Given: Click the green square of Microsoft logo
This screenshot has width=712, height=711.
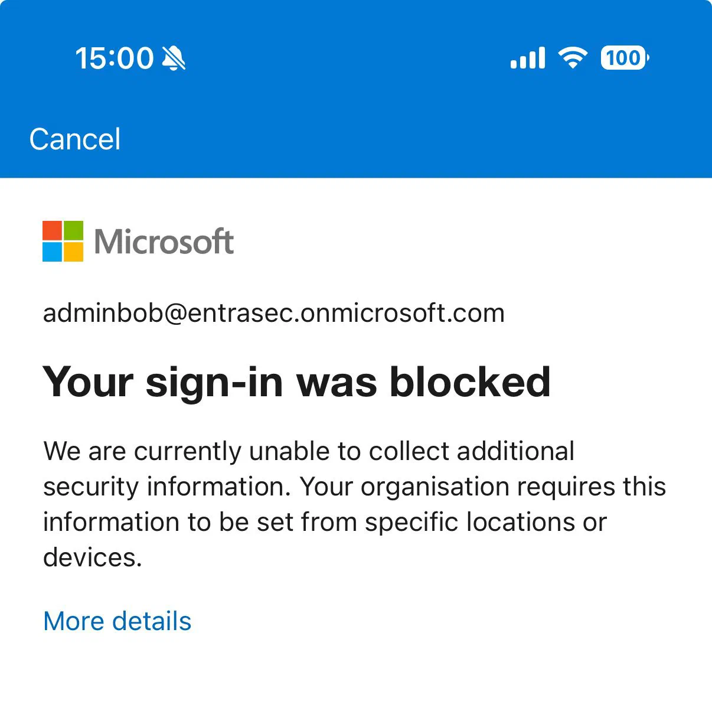Looking at the screenshot, I should click(x=74, y=230).
